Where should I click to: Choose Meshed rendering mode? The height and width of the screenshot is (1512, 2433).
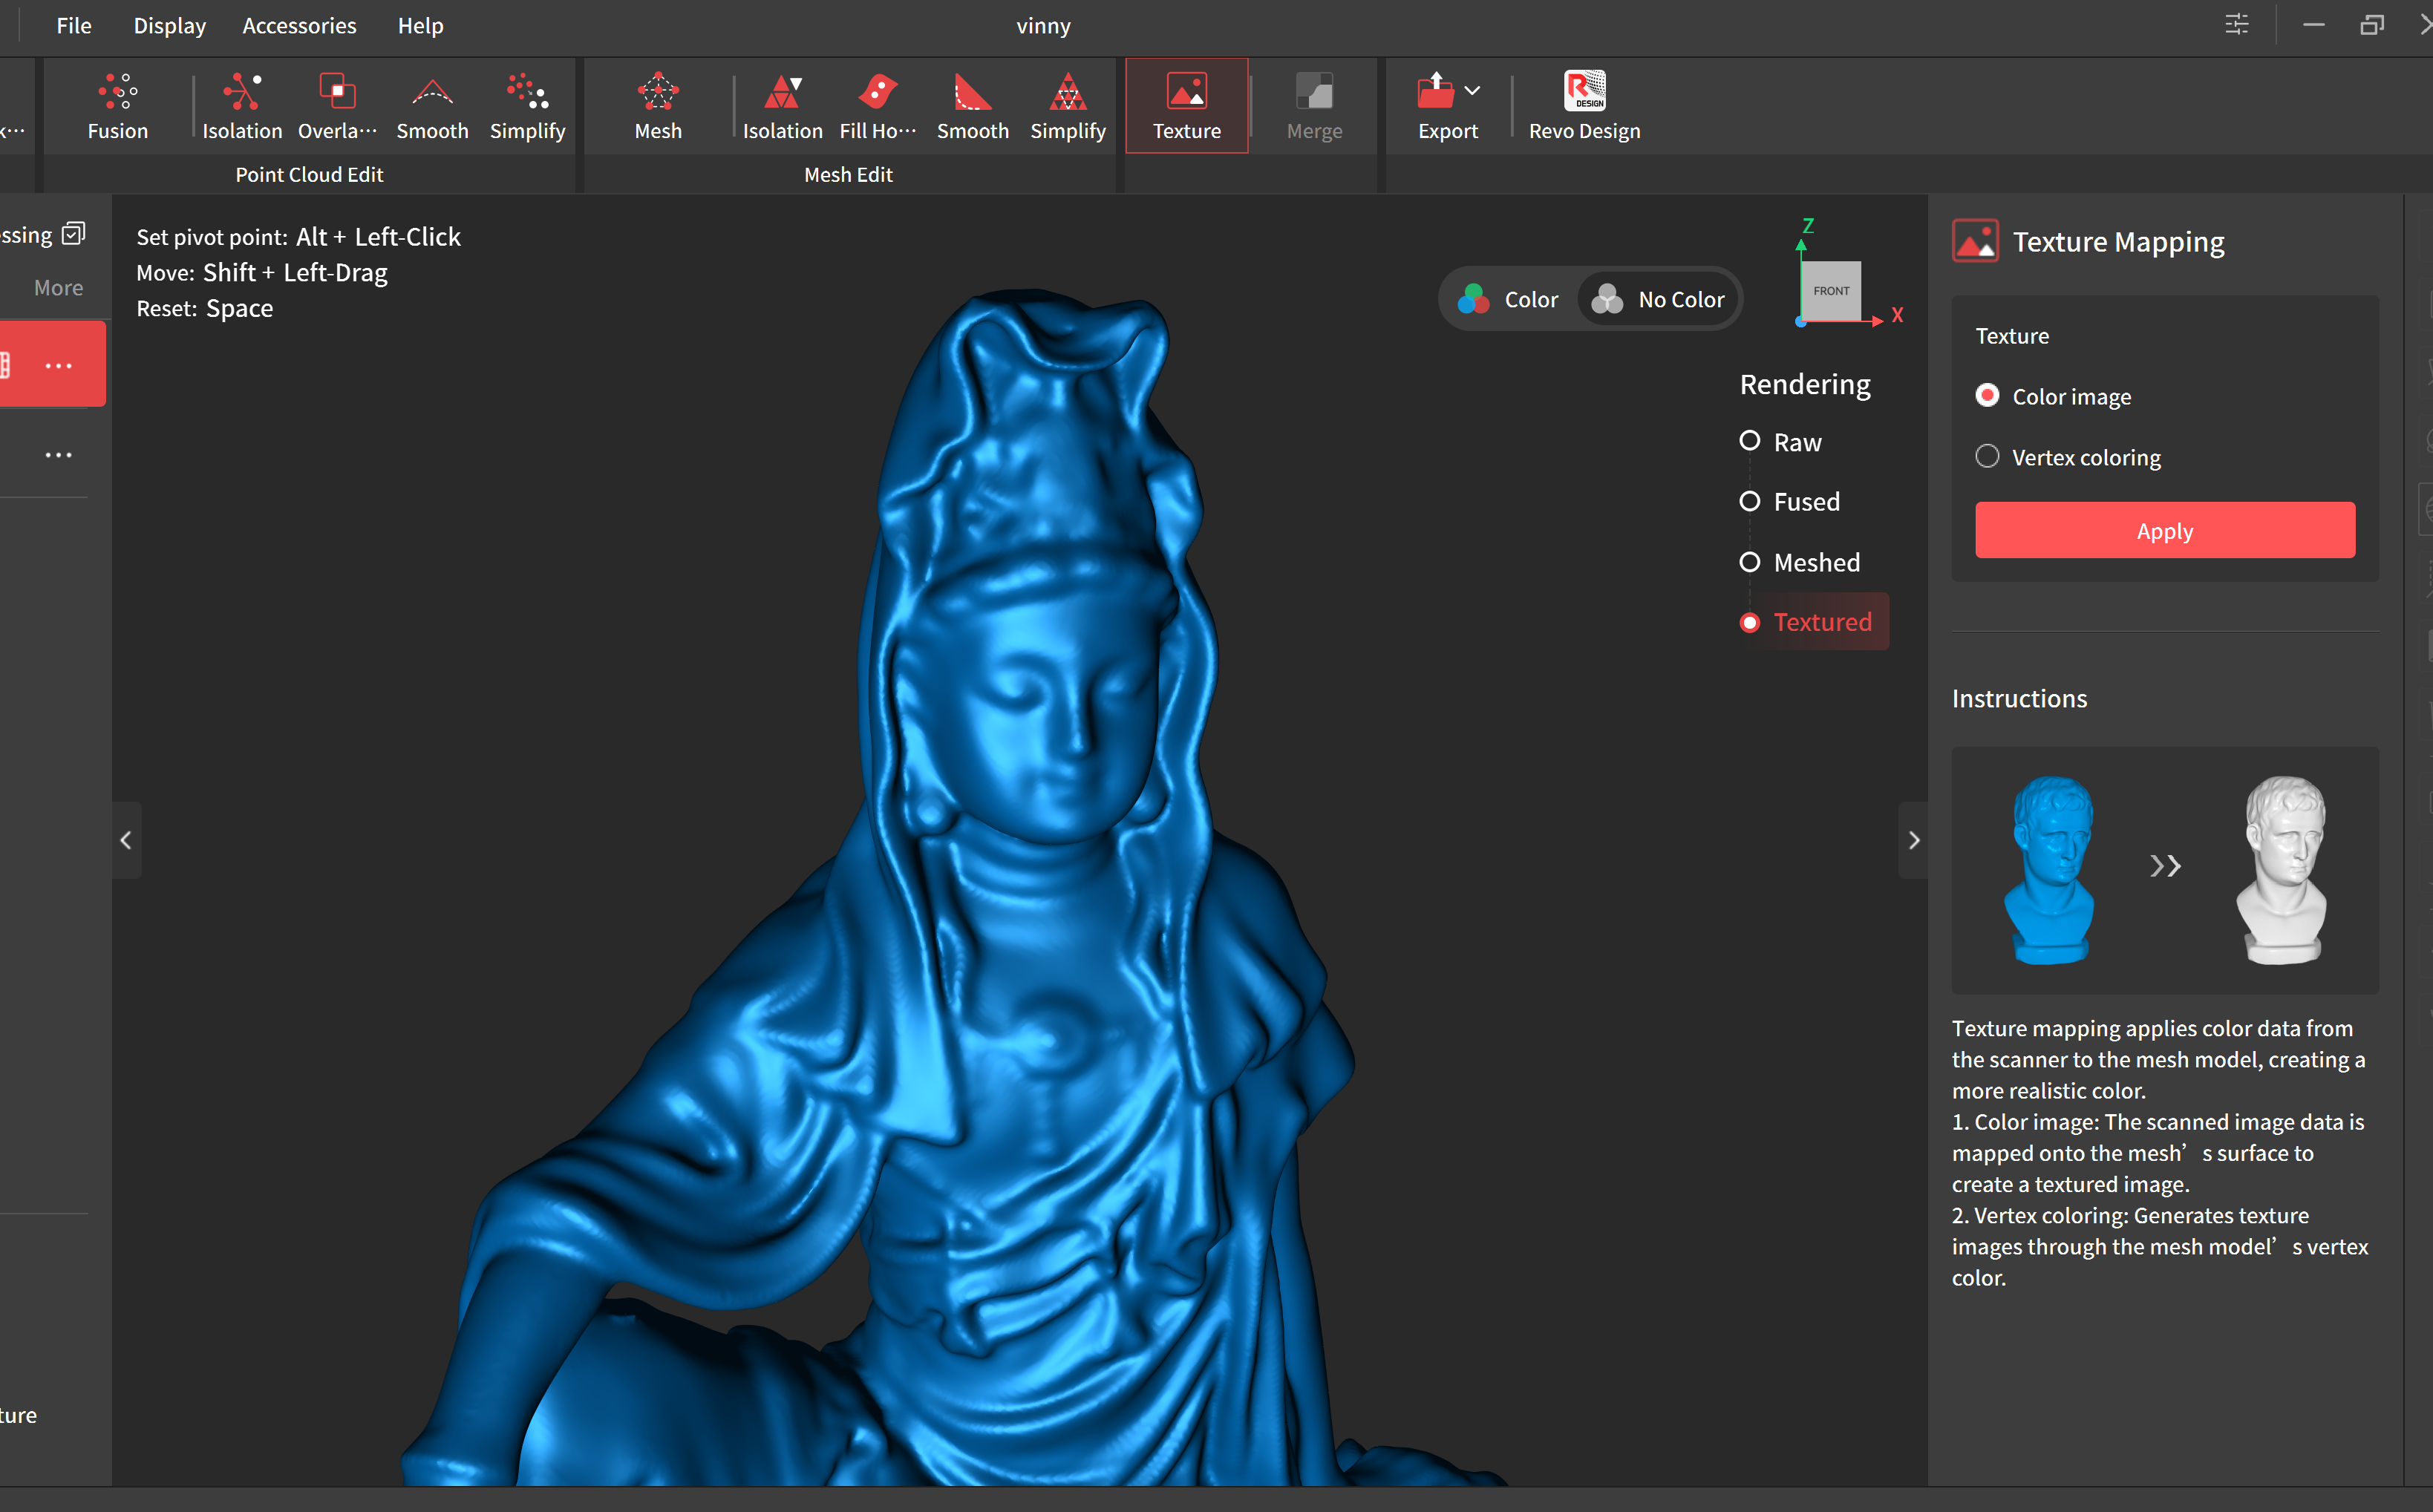tap(1750, 562)
